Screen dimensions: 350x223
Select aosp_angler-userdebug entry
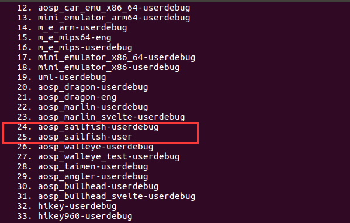(x=93, y=176)
